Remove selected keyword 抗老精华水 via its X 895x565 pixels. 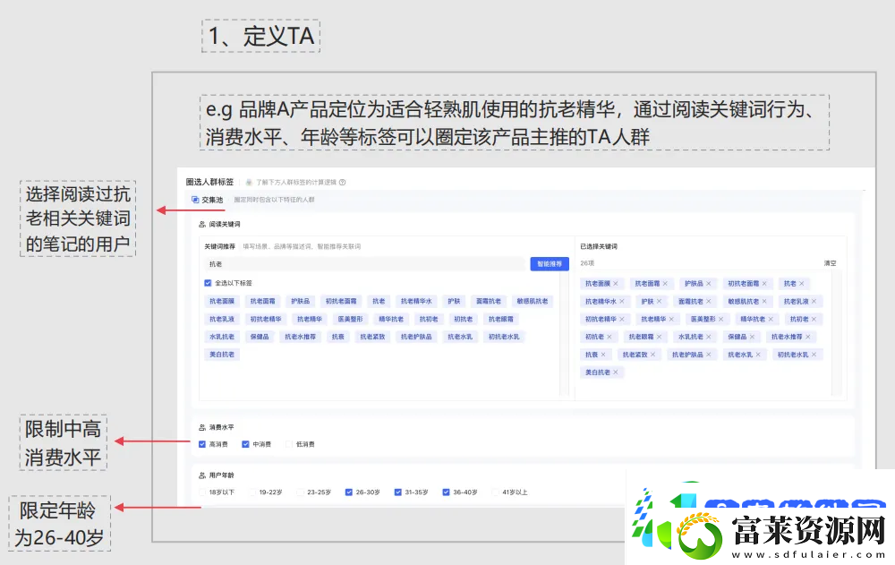point(622,301)
